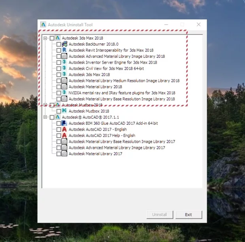Viewport: 245px width, 242px height.
Task: Collapse the Autodesk AutoCAD 2017.1.1 tree node
Action: point(45,117)
